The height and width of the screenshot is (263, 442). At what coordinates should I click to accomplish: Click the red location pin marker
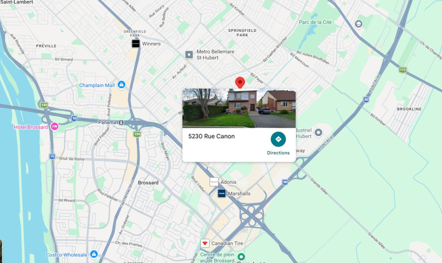coord(240,83)
